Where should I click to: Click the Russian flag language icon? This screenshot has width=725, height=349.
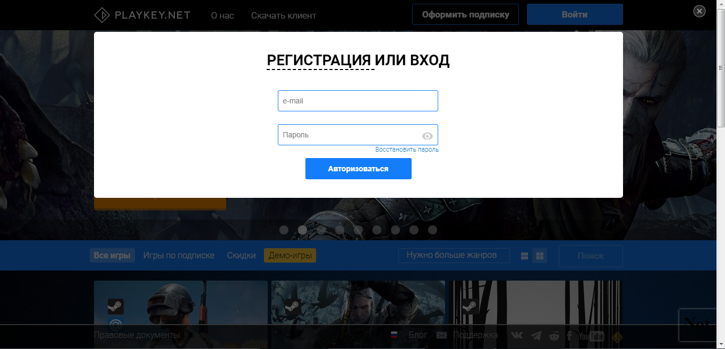point(394,335)
